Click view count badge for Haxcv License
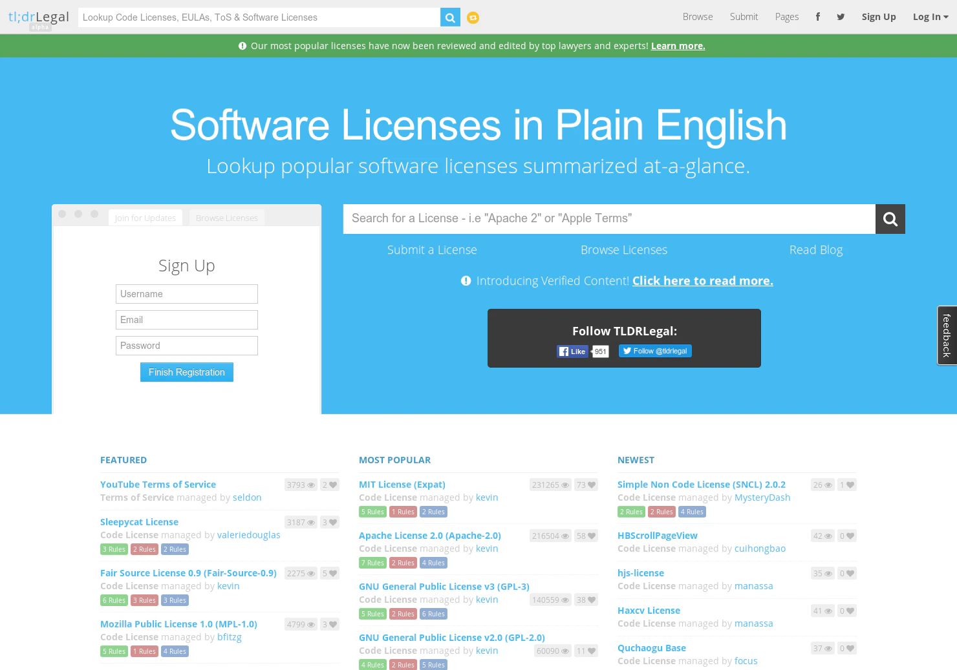957x670 pixels. (823, 611)
